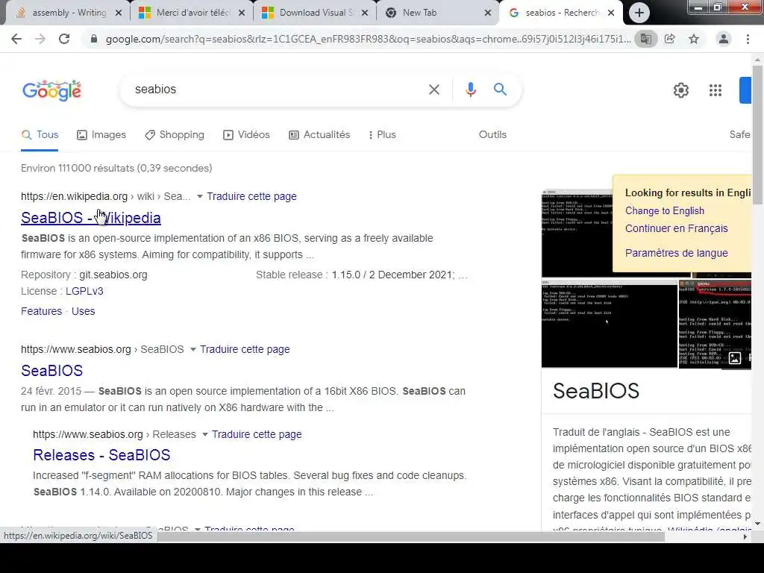The image size is (764, 573).
Task: Share this page icon
Action: point(670,39)
